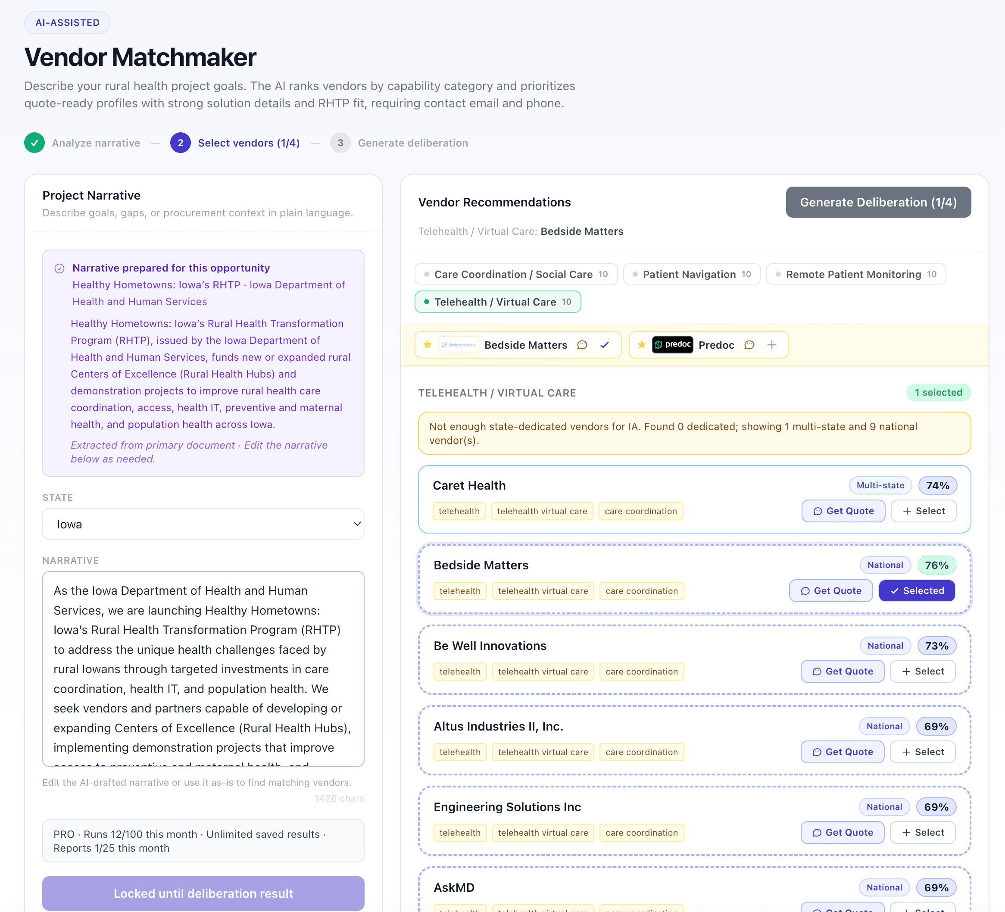1005x912 pixels.
Task: Click Altus Industries' care coordination tag
Action: 642,752
